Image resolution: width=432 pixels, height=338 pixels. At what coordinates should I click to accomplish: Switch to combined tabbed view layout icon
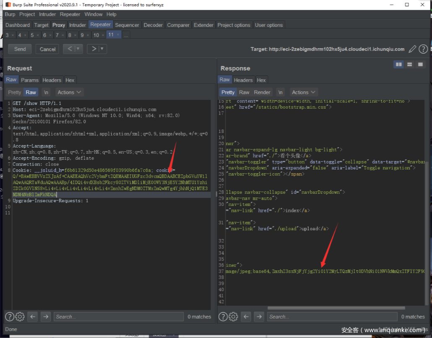tap(420, 64)
